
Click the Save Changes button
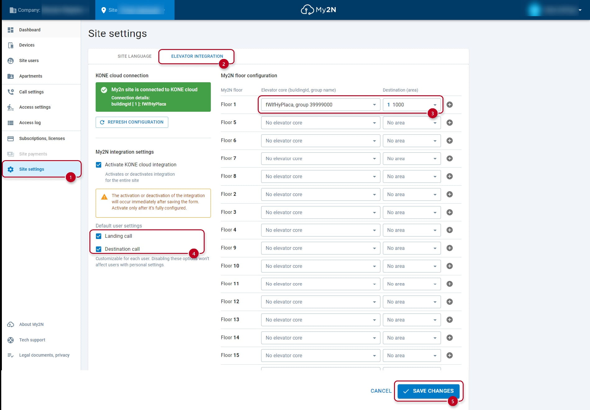click(429, 391)
